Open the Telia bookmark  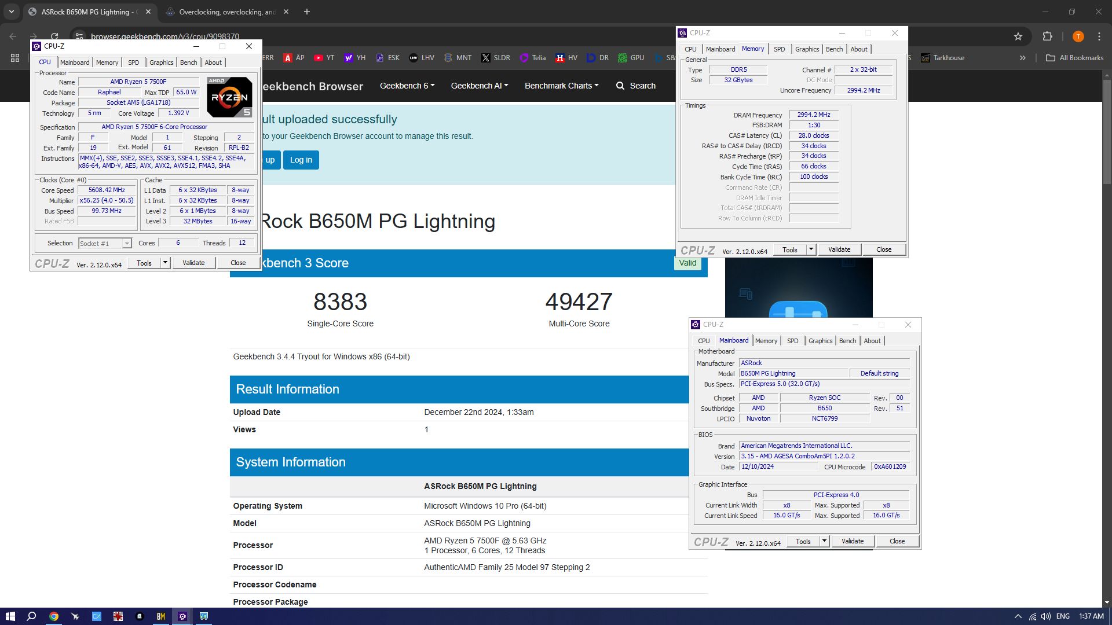[533, 58]
